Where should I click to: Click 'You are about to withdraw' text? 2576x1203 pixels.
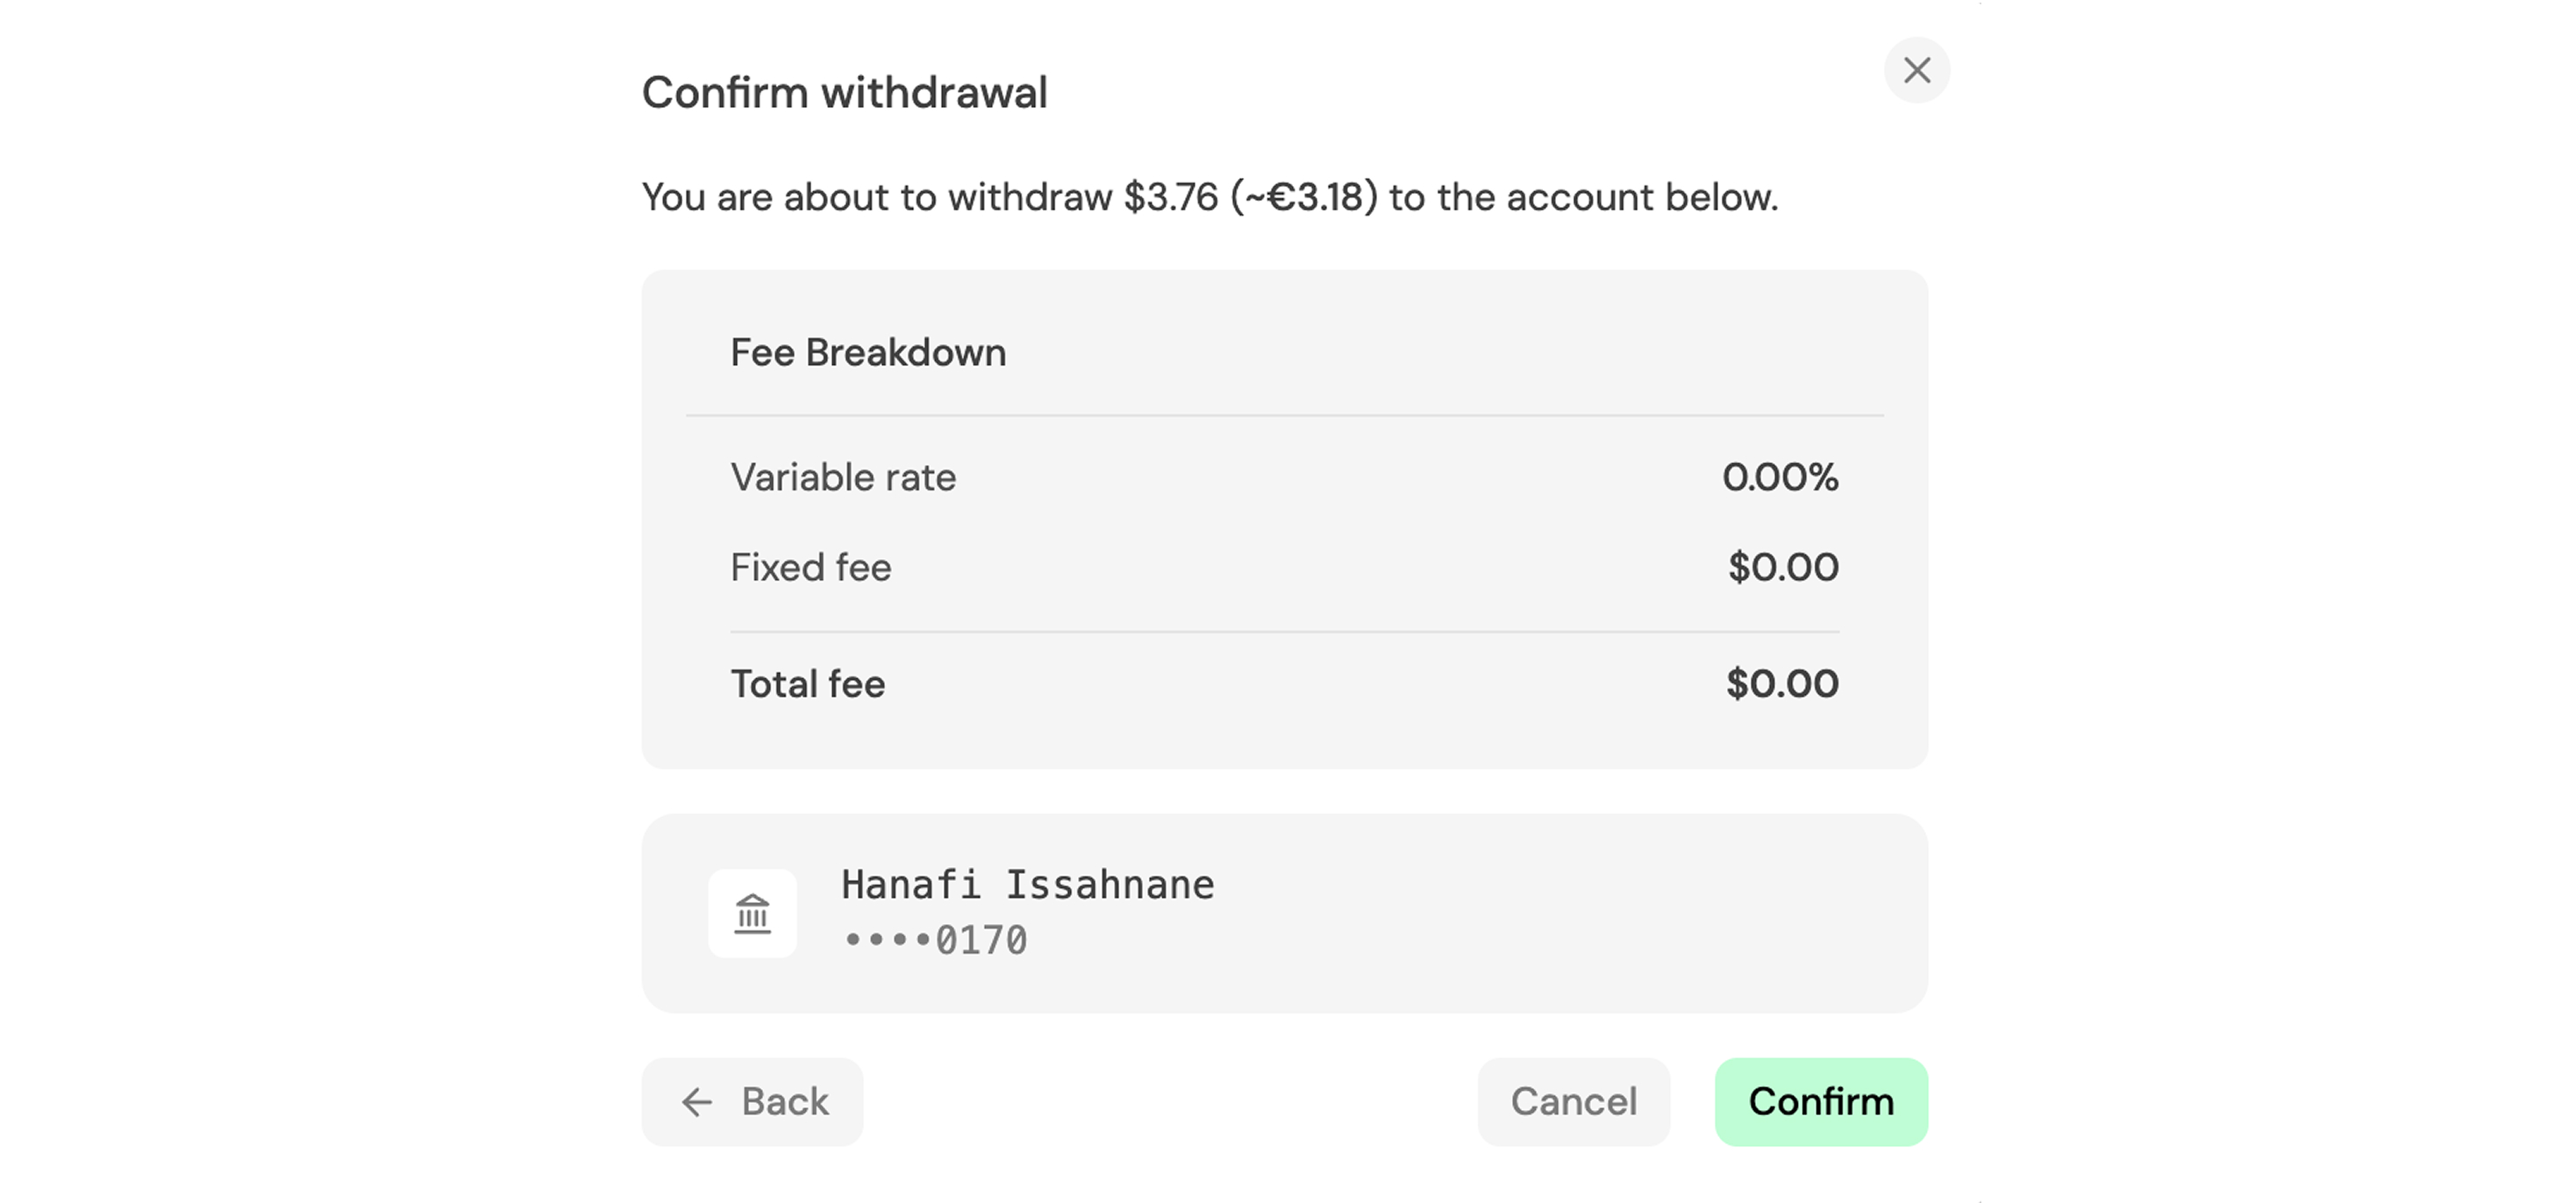pos(876,197)
